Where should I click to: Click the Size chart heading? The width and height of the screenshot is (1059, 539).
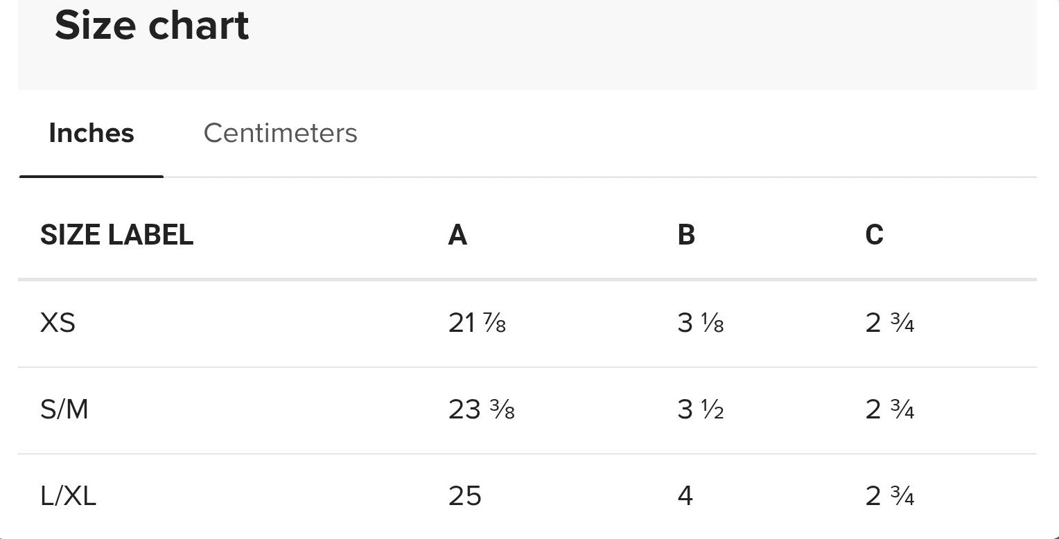coord(152,26)
